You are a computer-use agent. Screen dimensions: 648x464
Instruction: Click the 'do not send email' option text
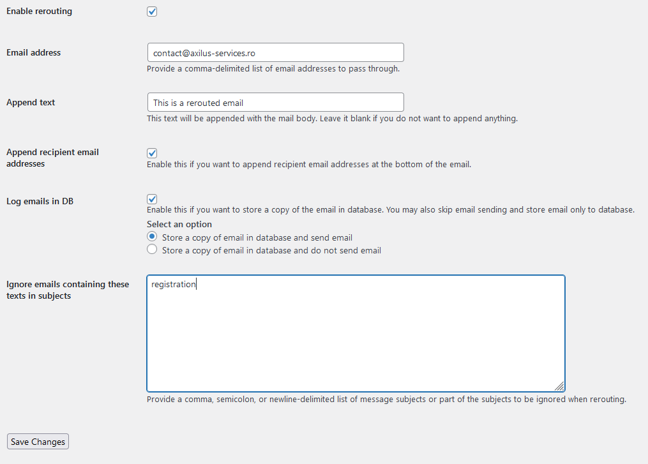pos(271,250)
